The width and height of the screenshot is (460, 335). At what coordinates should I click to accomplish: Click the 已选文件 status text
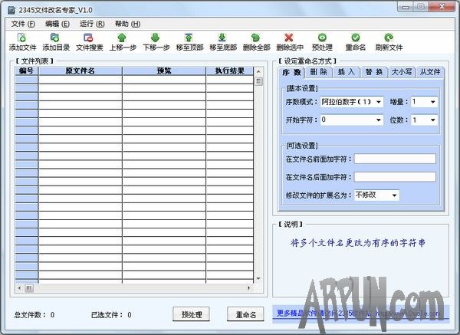point(111,315)
